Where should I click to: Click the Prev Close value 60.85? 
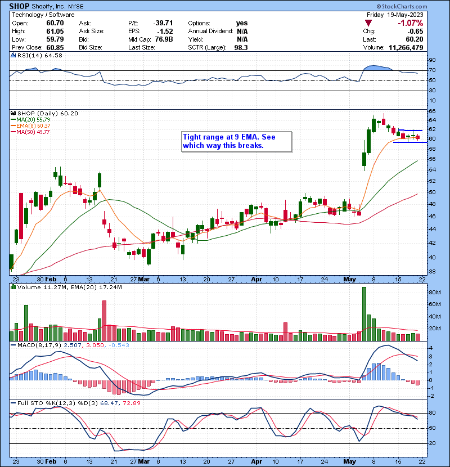tap(55, 47)
